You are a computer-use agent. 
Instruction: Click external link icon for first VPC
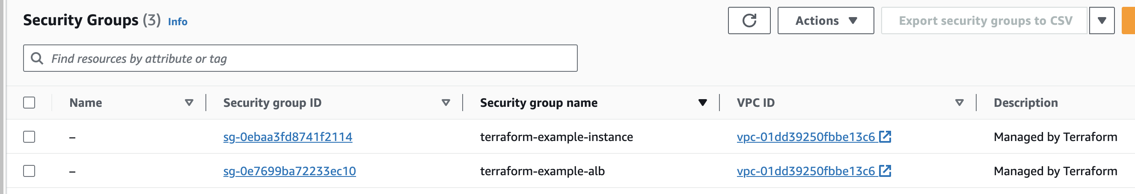pos(885,136)
